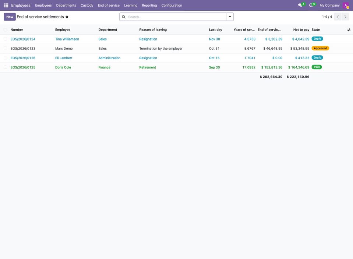This screenshot has height=259, width=353.
Task: Open the Departments menu
Action: (x=66, y=6)
